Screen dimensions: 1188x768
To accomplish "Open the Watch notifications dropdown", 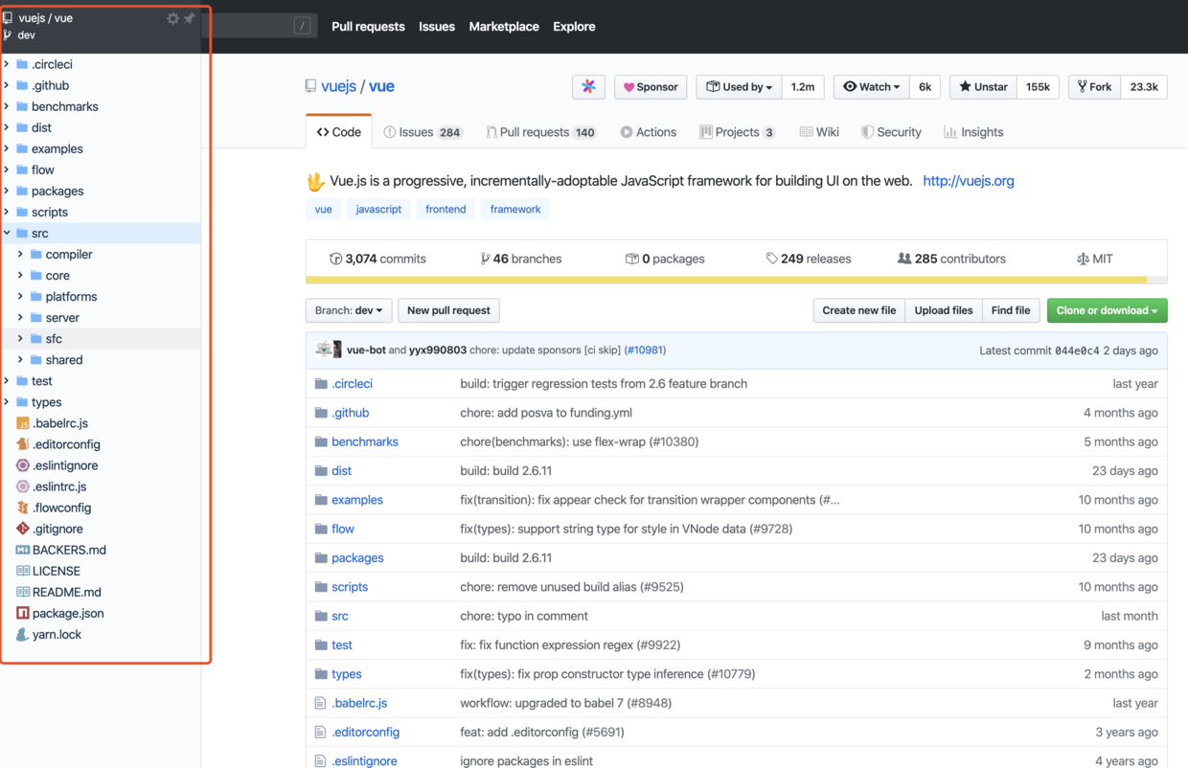I will pyautogui.click(x=871, y=86).
